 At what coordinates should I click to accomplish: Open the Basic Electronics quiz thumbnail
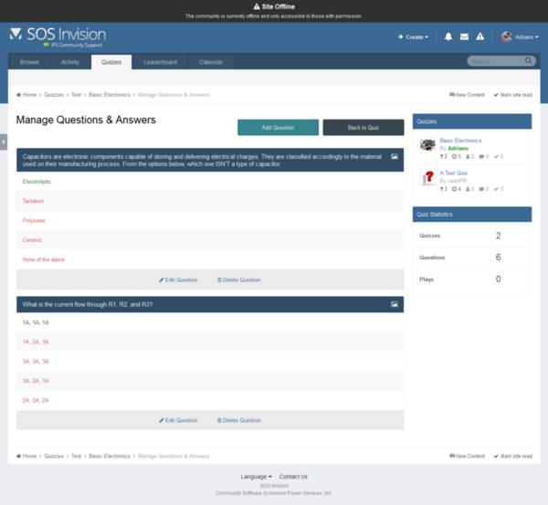coord(427,144)
